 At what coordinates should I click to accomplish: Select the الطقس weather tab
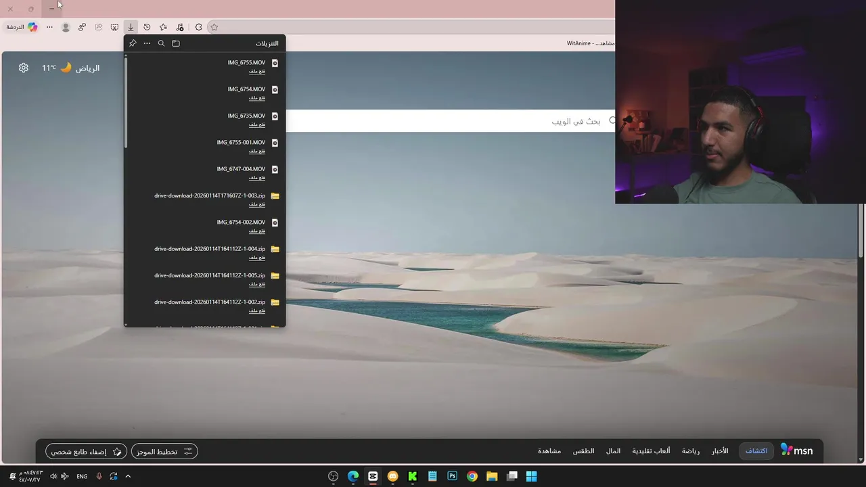[x=583, y=450]
